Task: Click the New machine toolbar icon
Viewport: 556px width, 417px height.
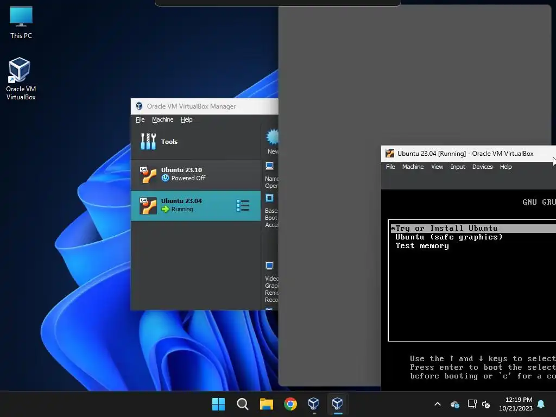Action: [x=273, y=142]
